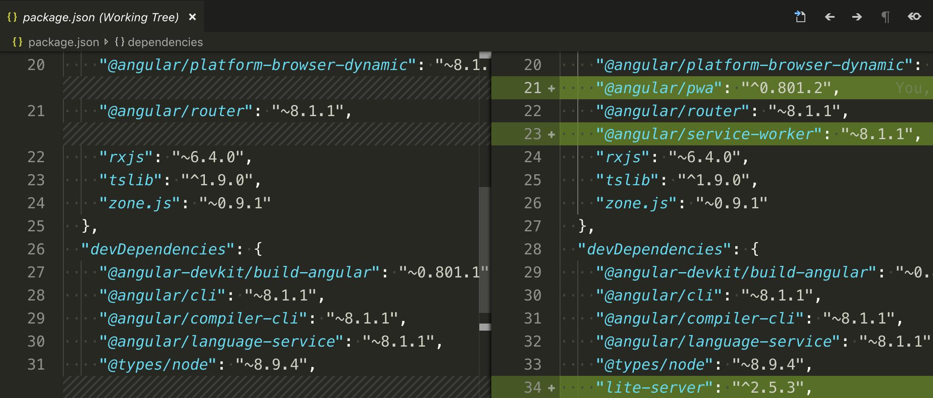This screenshot has width=933, height=398.
Task: Click "rxjs" in the right pane
Action: [623, 157]
